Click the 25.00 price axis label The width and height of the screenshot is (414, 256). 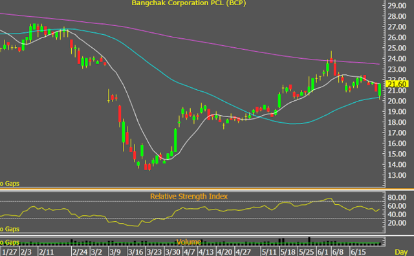(x=397, y=48)
